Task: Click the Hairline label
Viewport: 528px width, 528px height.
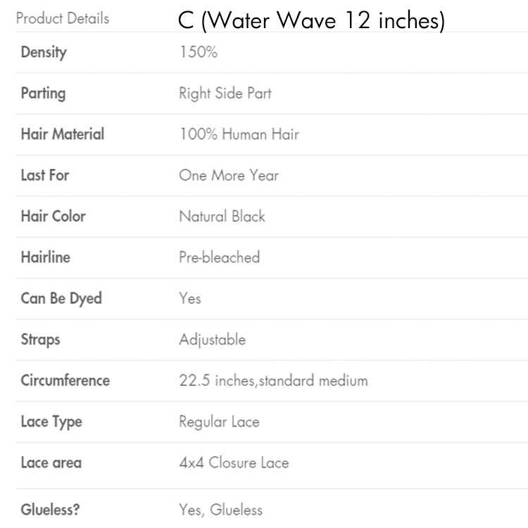Action: pyautogui.click(x=46, y=257)
